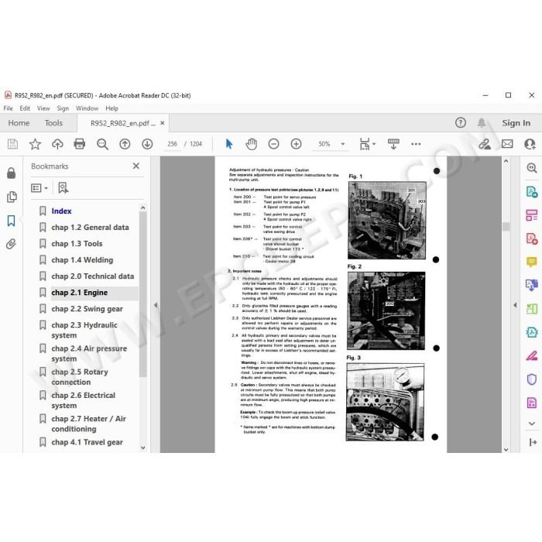542x542 pixels.
Task: Open the Index bookmark
Action: [61, 211]
